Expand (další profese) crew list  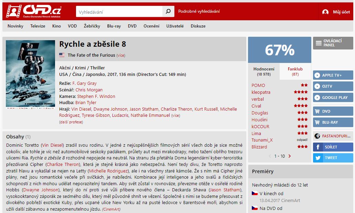pos(71,122)
